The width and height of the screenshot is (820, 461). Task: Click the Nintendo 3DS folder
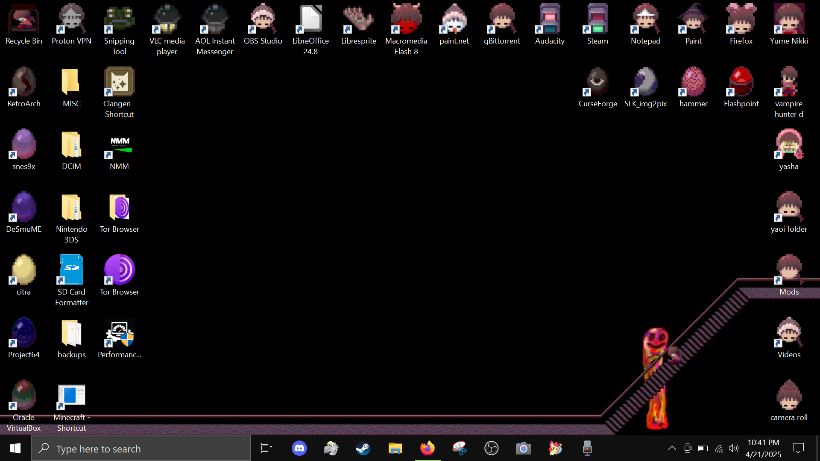click(x=72, y=208)
